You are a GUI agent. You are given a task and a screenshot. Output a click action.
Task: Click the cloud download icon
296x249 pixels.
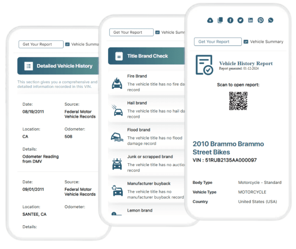click(210, 20)
